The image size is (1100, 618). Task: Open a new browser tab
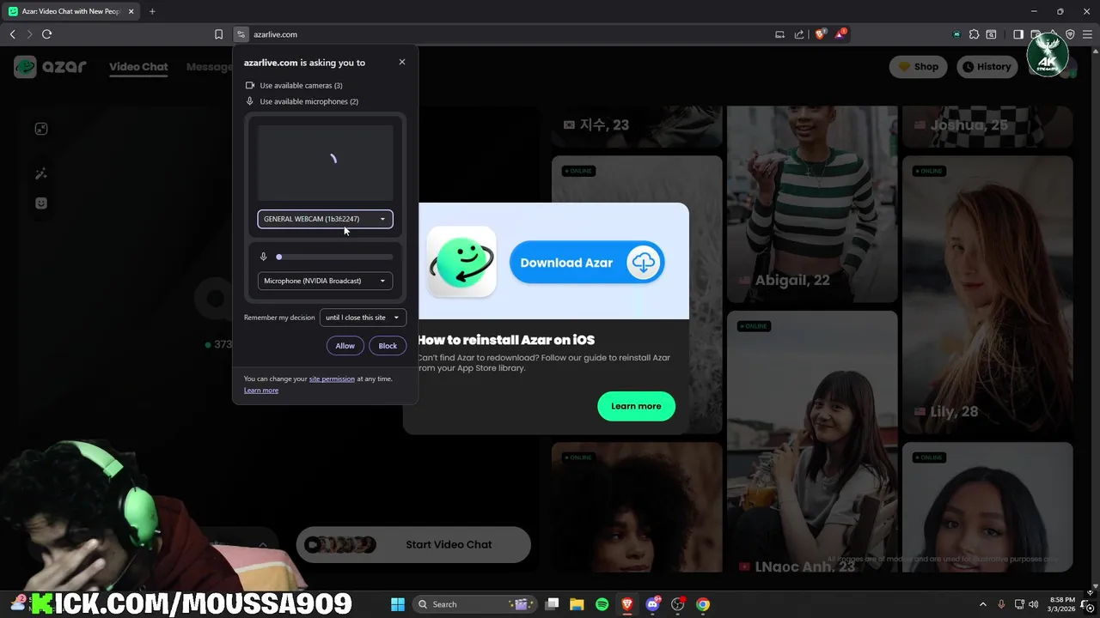point(152,11)
